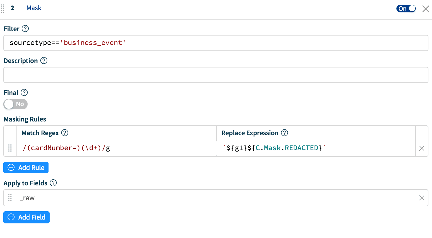
Task: Click the Apply to Fields help icon
Action: point(53,183)
